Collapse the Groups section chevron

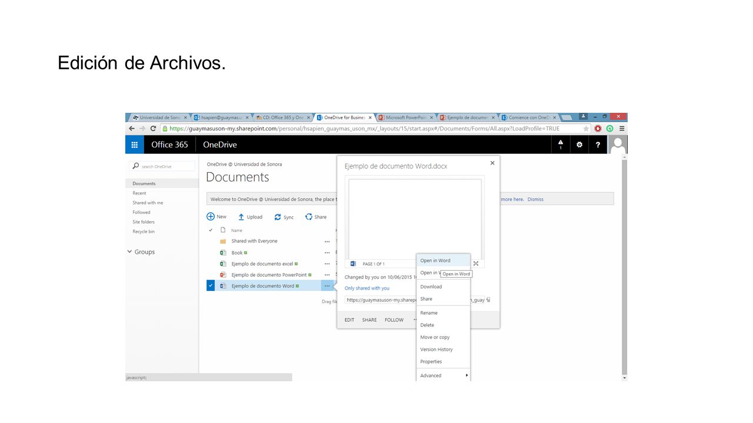130,251
